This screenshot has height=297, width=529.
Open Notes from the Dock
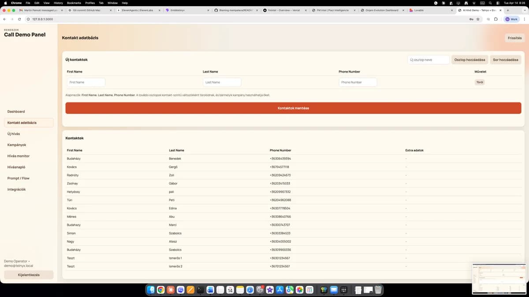tap(240, 290)
